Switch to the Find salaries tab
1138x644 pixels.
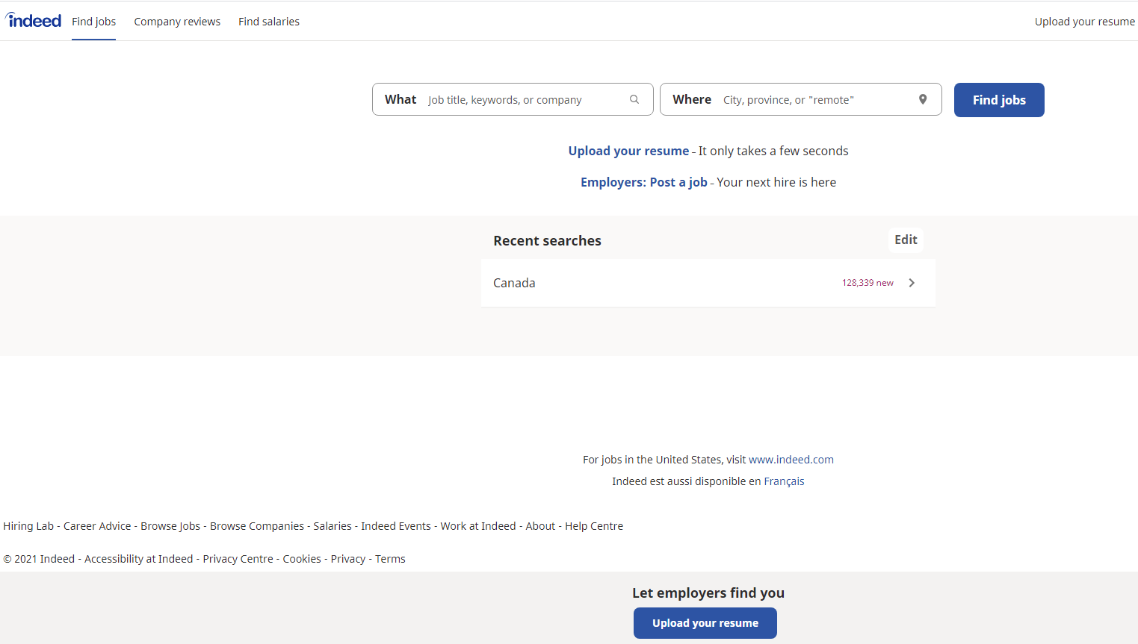(268, 22)
